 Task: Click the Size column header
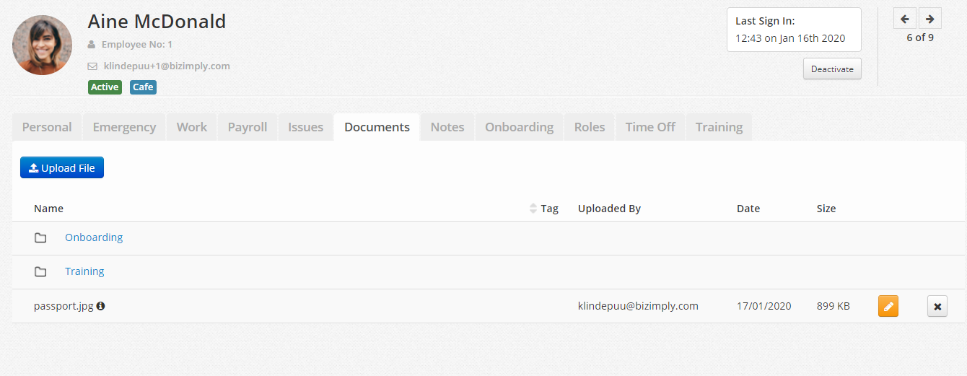(826, 209)
